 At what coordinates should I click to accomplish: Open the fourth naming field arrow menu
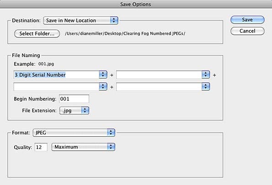click(x=206, y=87)
